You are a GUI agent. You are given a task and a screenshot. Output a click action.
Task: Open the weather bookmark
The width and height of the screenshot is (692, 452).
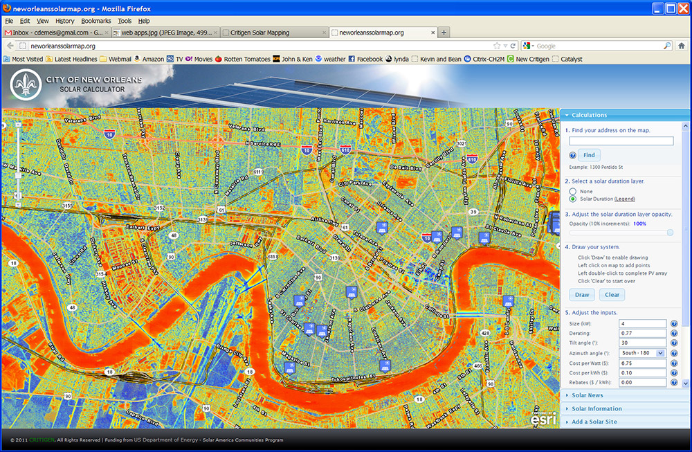(x=331, y=59)
